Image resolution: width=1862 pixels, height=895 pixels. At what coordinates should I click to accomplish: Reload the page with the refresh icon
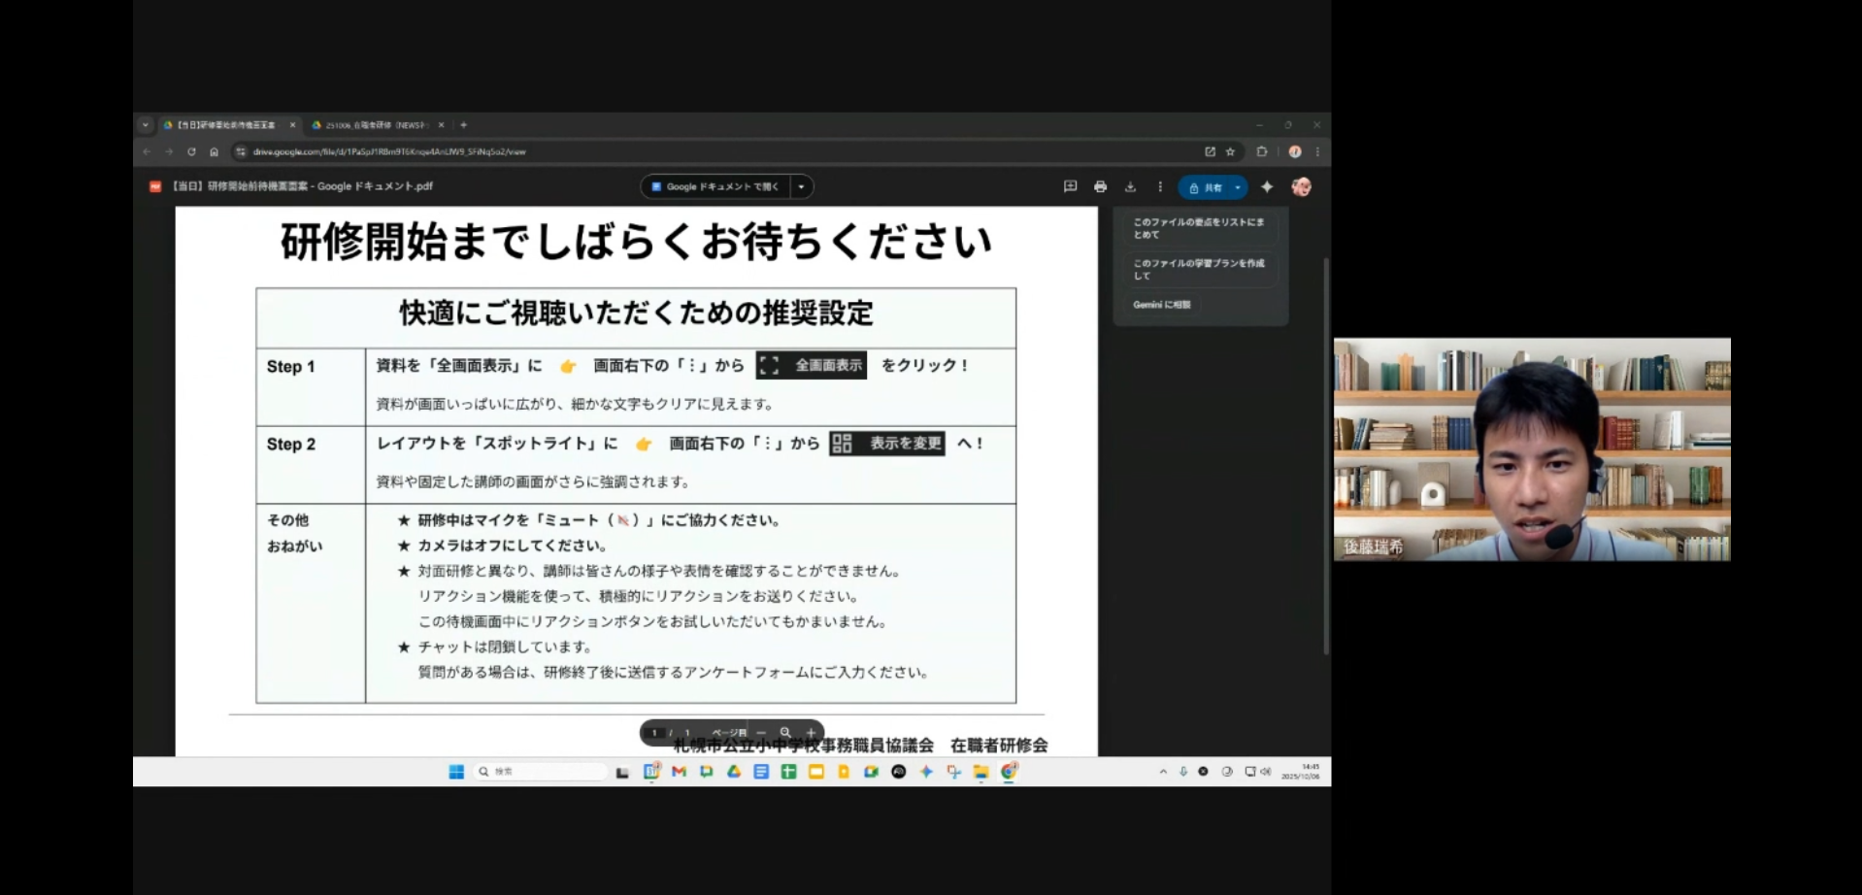point(191,152)
